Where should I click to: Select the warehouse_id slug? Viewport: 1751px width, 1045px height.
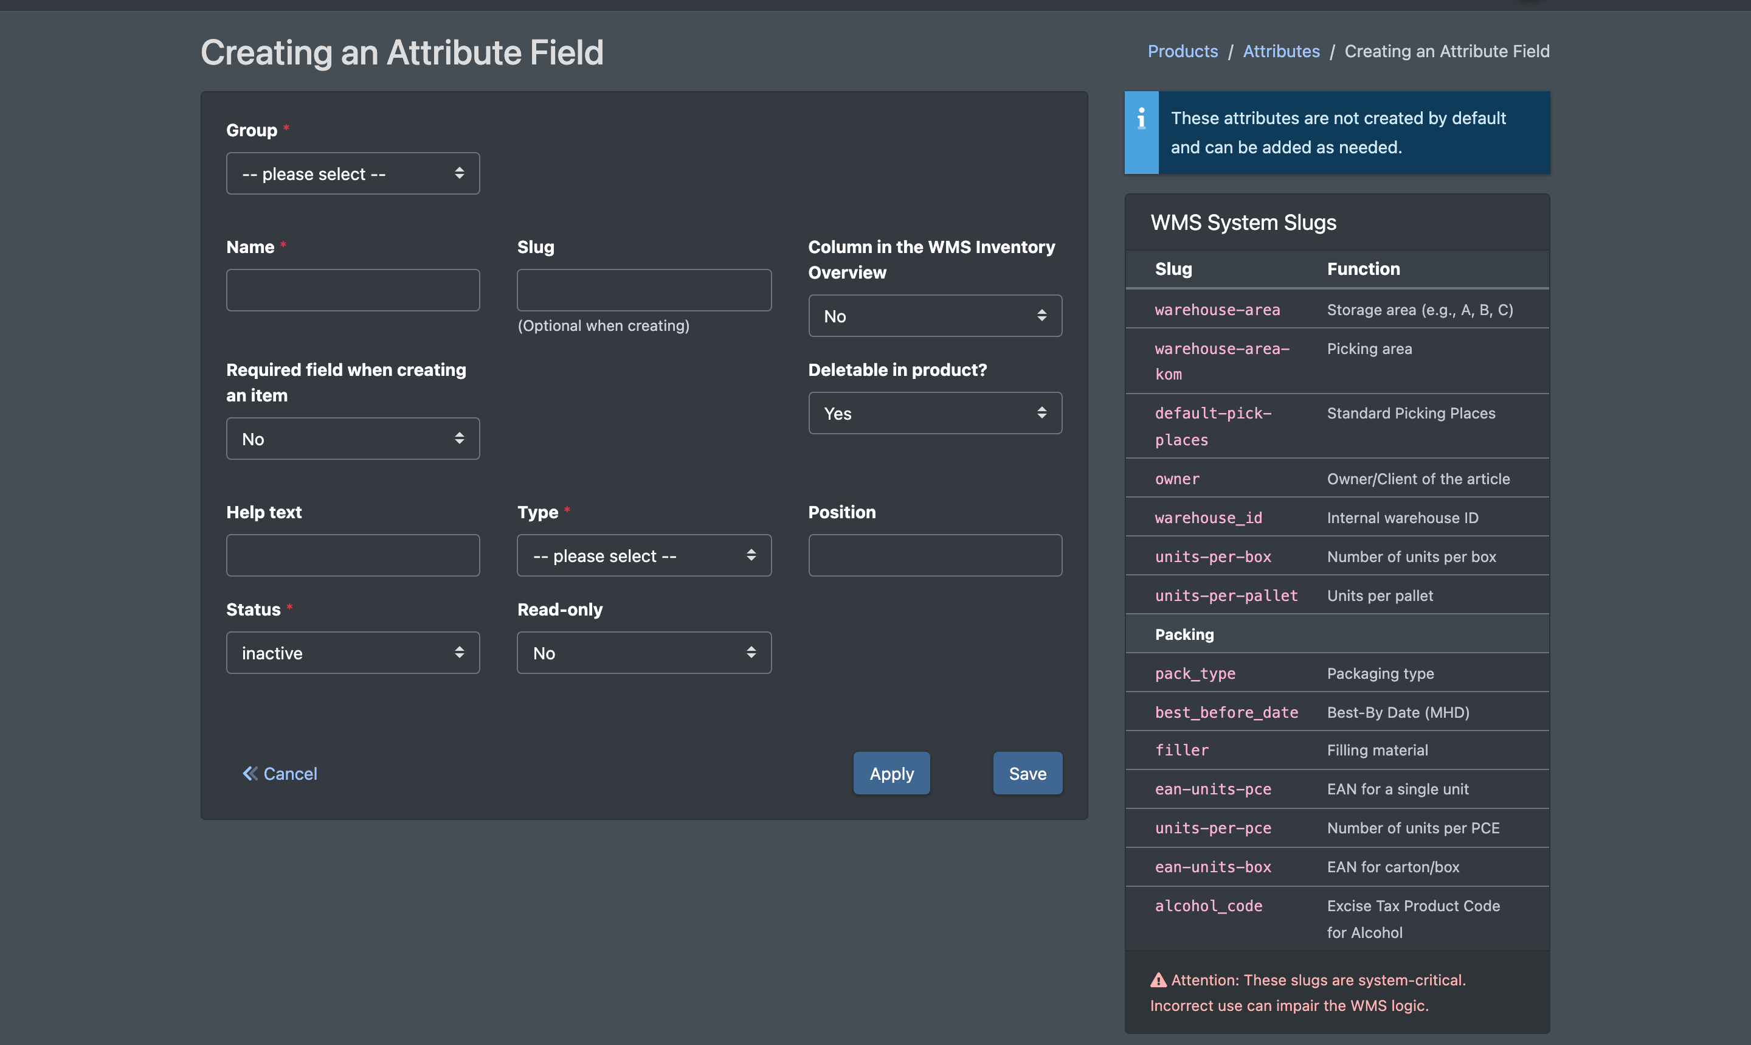(x=1209, y=518)
